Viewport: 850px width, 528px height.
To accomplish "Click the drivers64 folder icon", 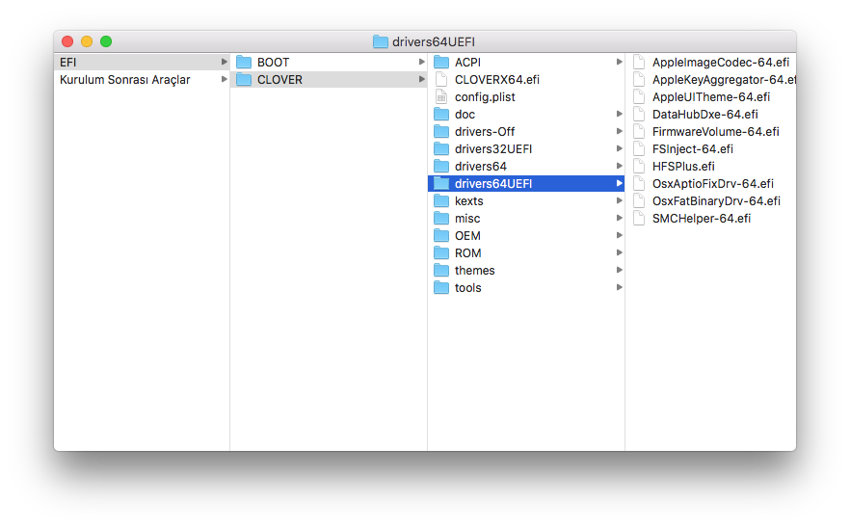I will click(x=441, y=167).
